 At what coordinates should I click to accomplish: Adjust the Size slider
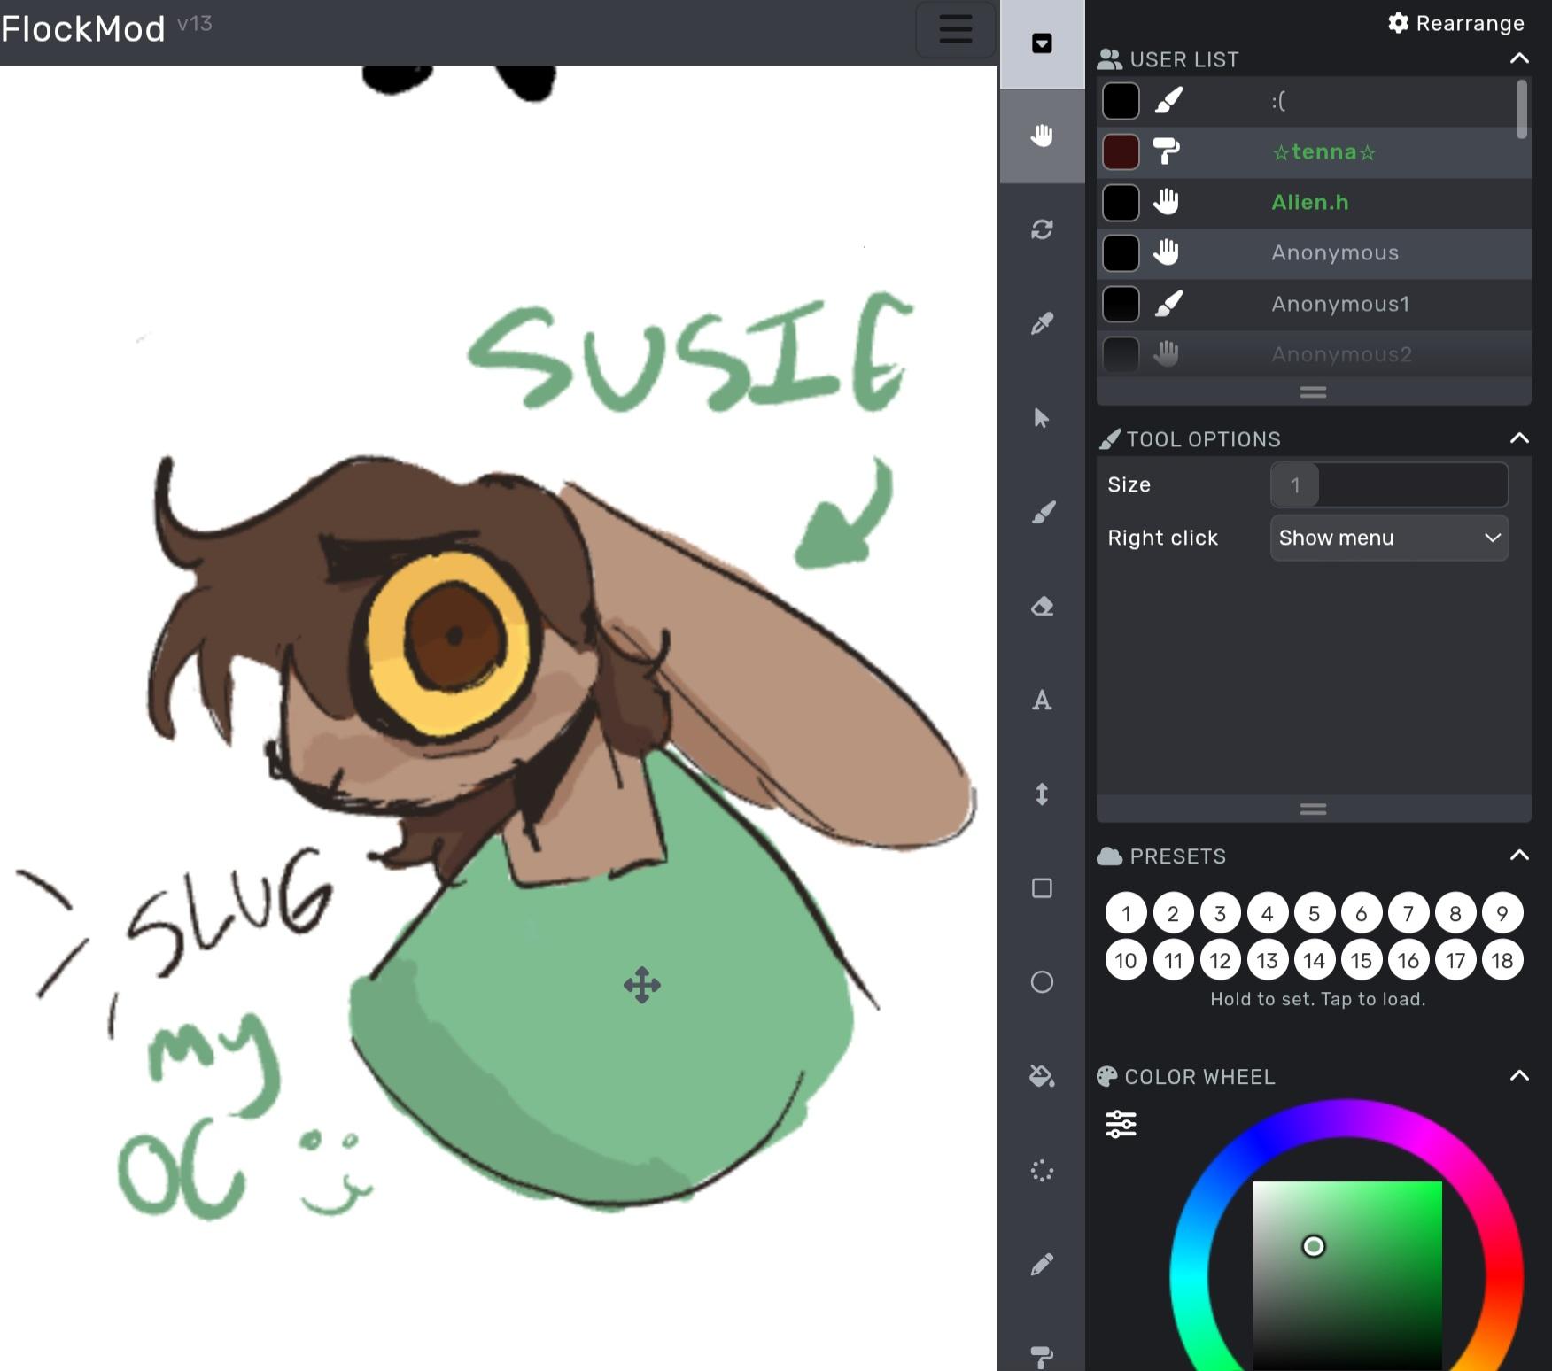point(1389,484)
